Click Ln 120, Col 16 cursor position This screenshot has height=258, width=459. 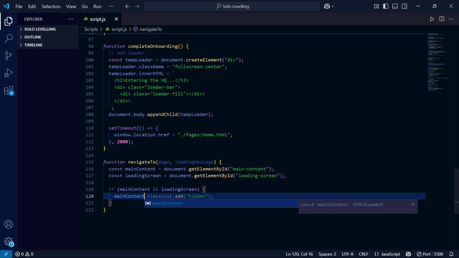point(300,254)
